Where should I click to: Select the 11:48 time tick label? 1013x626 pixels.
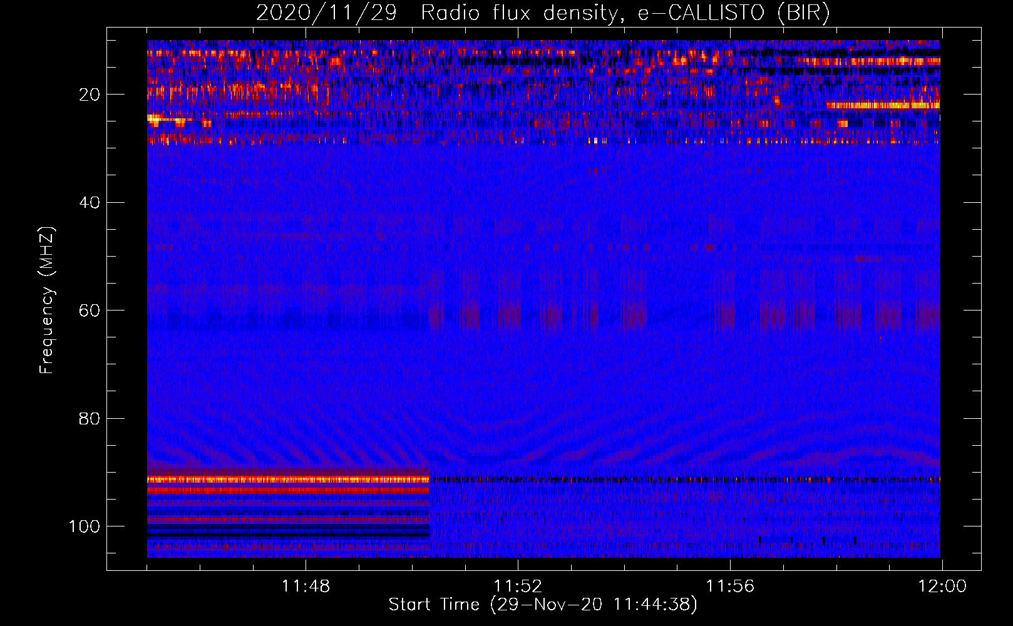[x=306, y=587]
